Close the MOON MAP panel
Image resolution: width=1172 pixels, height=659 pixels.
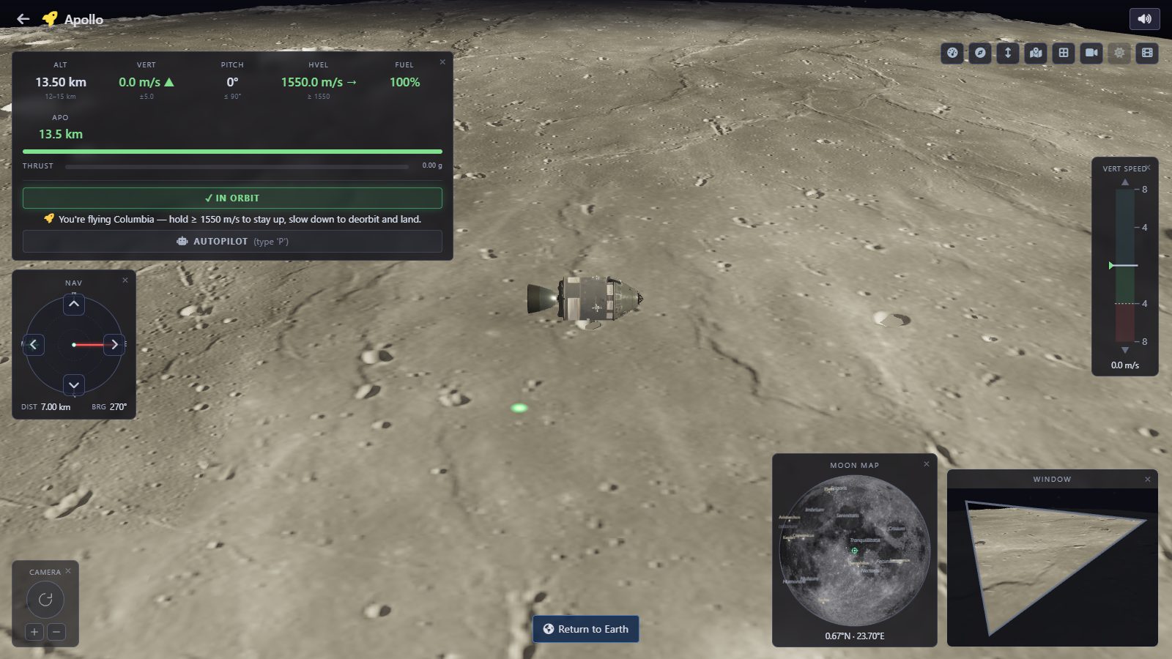coord(927,464)
